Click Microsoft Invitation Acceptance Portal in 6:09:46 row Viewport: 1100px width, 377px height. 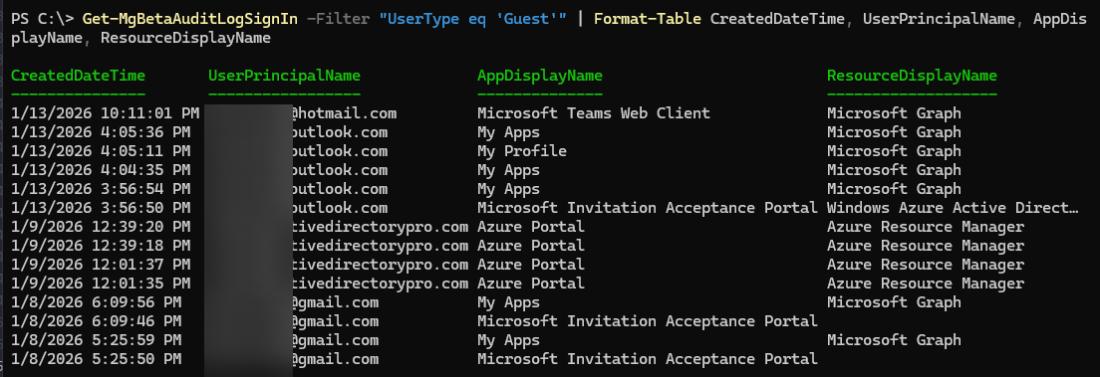tap(648, 321)
